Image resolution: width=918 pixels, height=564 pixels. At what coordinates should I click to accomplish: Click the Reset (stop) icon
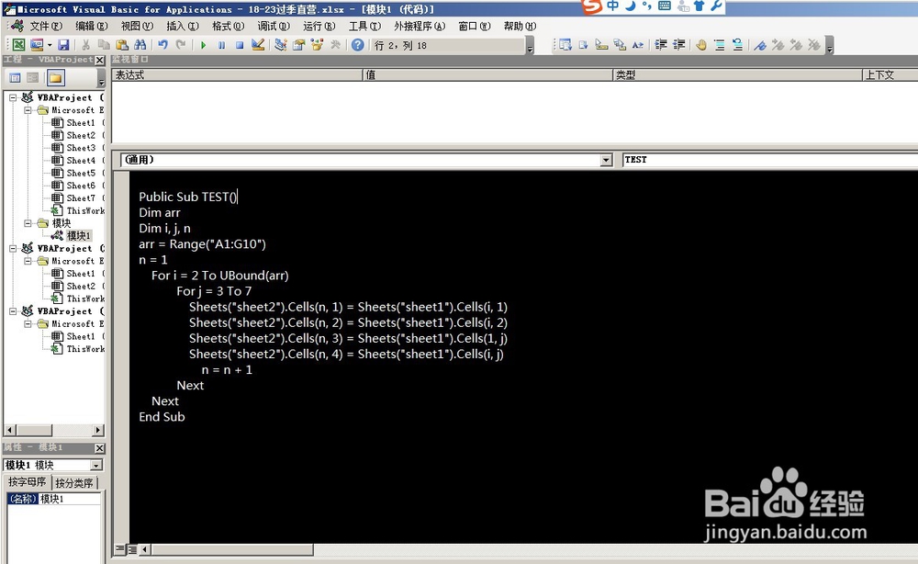[x=240, y=45]
